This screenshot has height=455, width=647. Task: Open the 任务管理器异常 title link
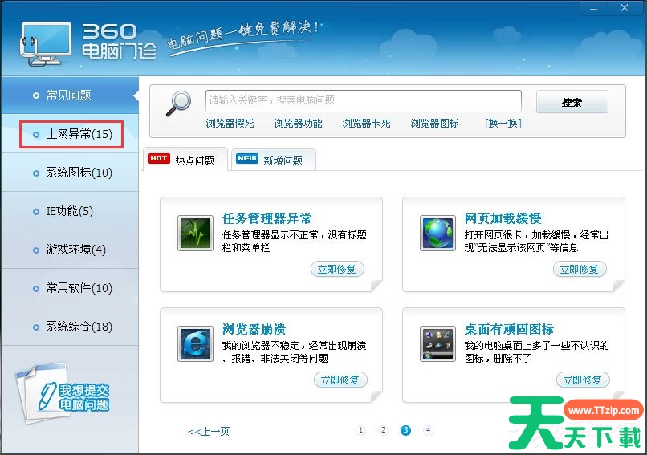click(267, 218)
